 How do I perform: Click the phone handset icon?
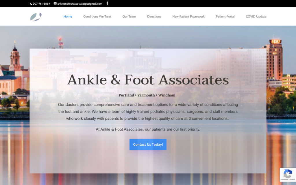[x=31, y=4]
